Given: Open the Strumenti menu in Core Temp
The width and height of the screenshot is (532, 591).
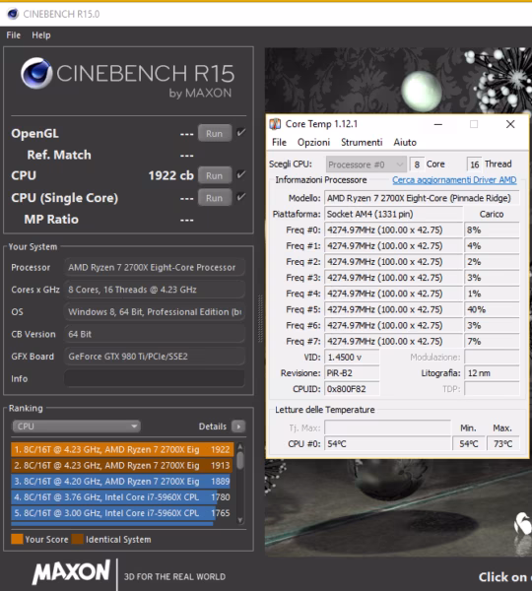Looking at the screenshot, I should [362, 142].
